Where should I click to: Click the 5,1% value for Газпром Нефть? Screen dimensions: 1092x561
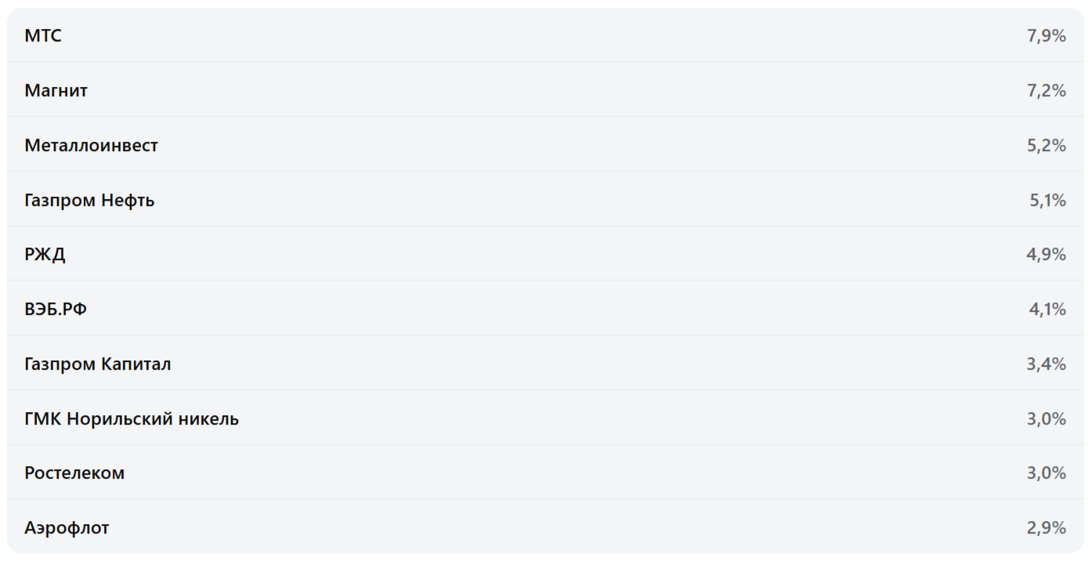[1047, 200]
